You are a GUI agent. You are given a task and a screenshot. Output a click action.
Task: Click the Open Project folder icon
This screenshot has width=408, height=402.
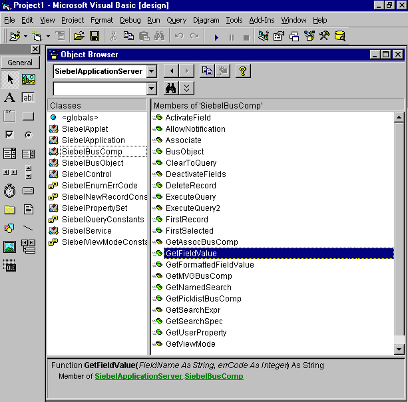point(79,36)
